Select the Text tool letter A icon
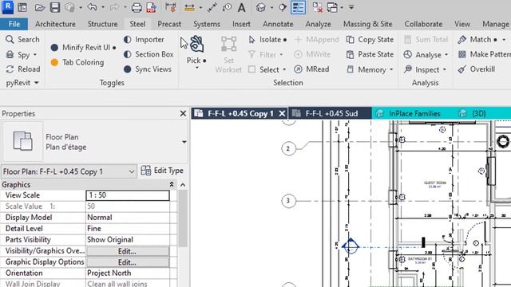Viewport: 511px width, 287px height. pos(241,7)
